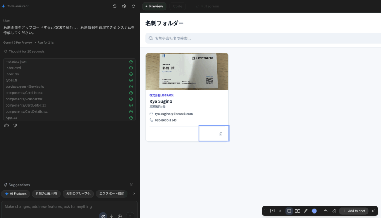
Task: Click the refresh icon in the header
Action: pyautogui.click(x=134, y=6)
